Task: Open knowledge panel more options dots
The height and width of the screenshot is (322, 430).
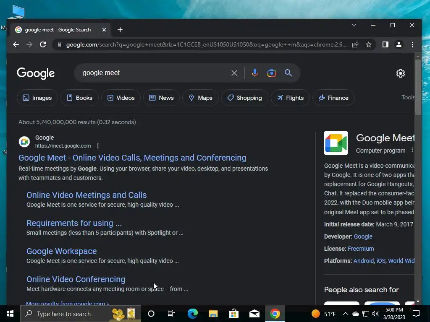Action: (412, 150)
